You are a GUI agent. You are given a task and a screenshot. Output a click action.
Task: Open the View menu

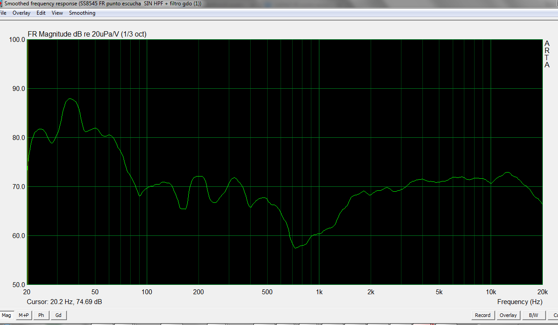coord(57,13)
